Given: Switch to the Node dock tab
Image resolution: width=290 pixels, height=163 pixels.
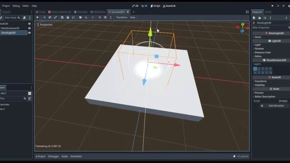Looking at the screenshot, I should point(268,12).
